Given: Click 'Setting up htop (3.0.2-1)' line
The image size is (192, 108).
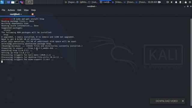Looking at the screenshot, I should click(17, 53).
